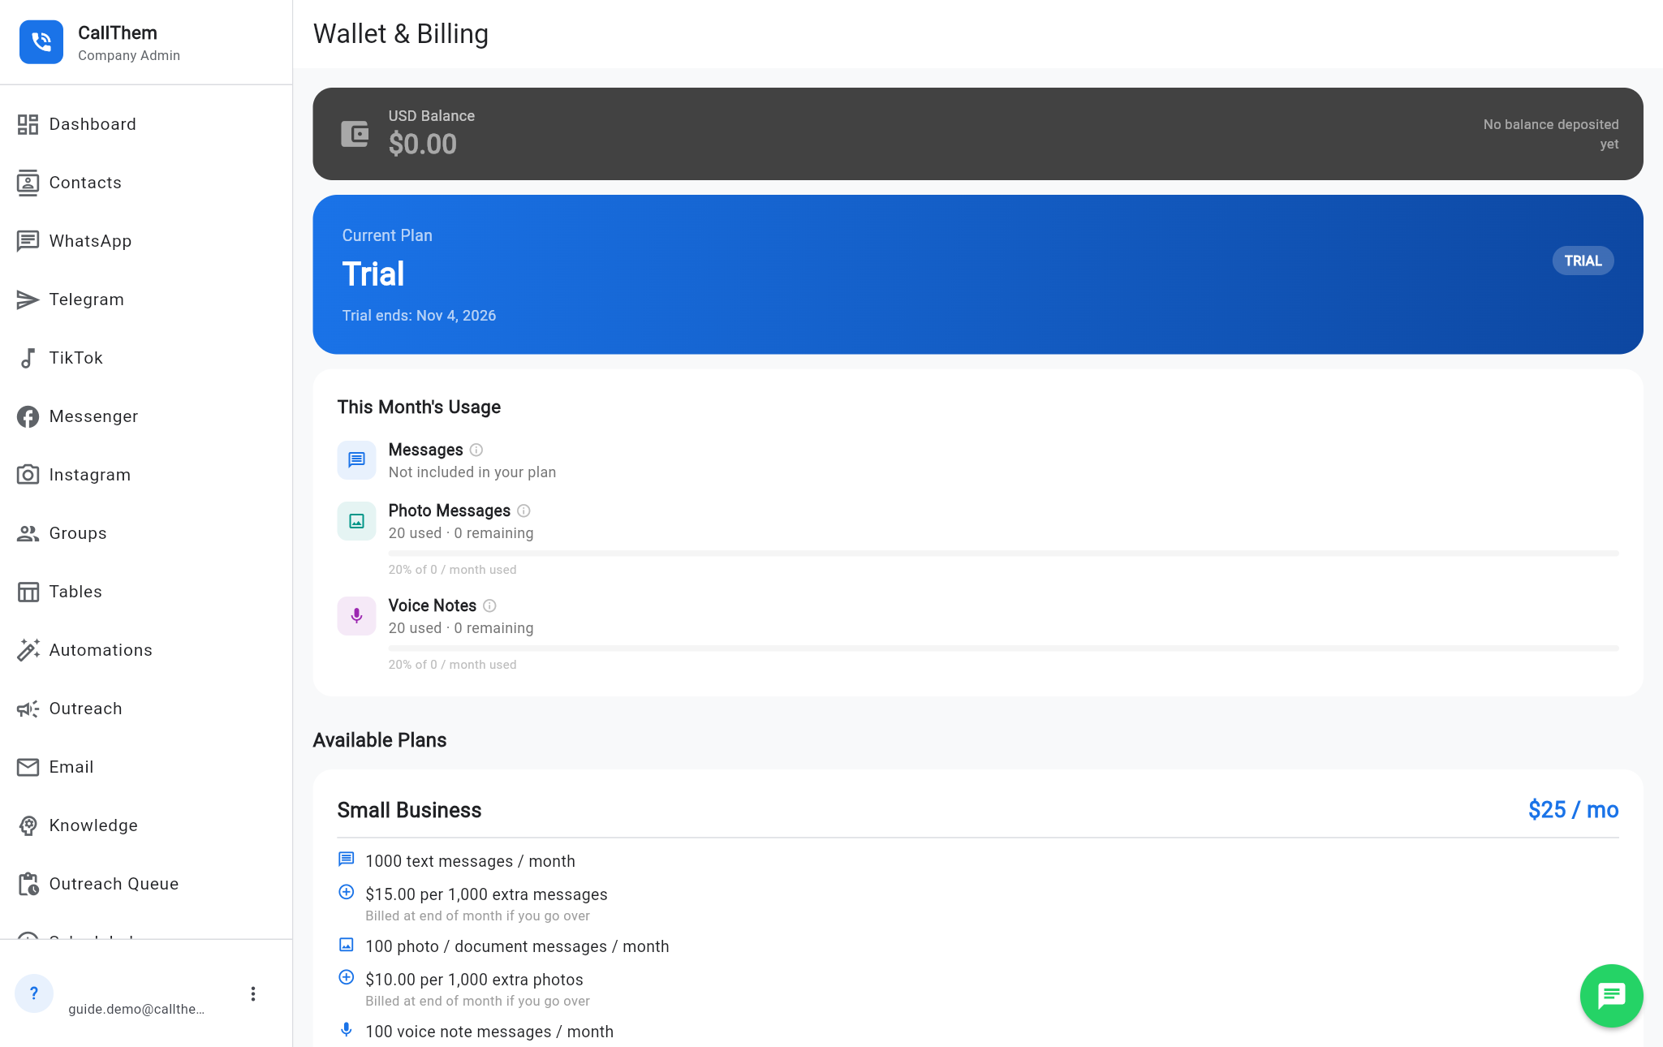This screenshot has height=1047, width=1663.
Task: Open the green chat support button
Action: point(1611,996)
